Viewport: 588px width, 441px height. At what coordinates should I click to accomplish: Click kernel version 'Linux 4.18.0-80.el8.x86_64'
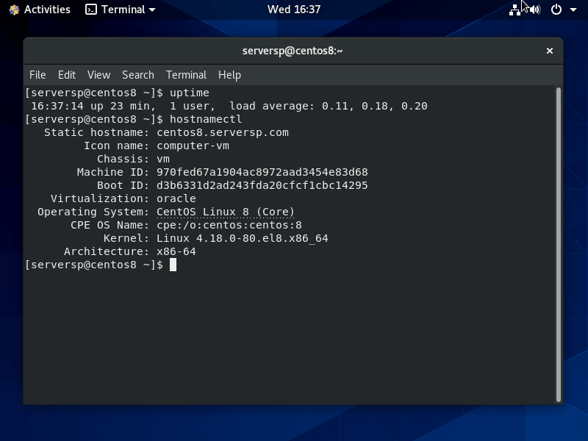tap(243, 238)
